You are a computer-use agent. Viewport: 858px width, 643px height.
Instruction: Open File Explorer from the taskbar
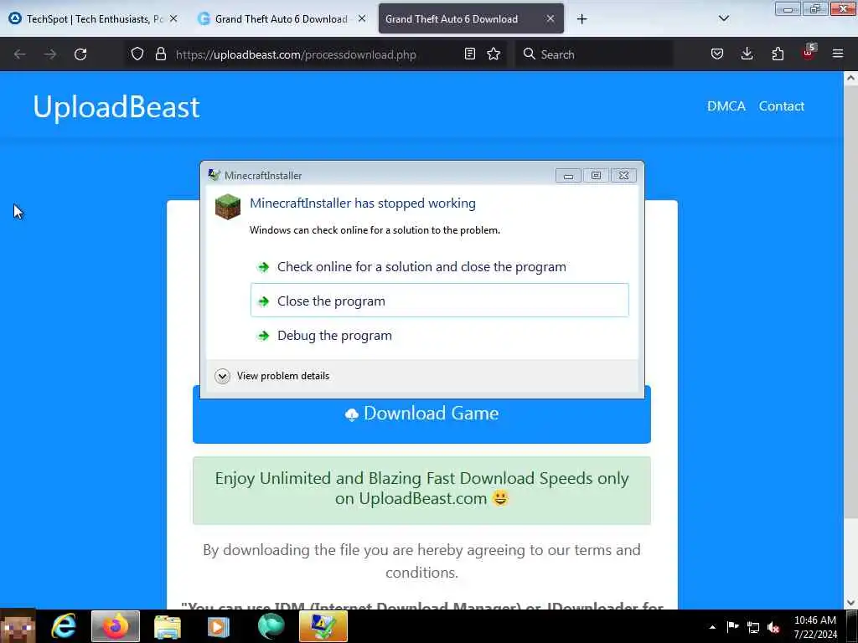pyautogui.click(x=168, y=626)
